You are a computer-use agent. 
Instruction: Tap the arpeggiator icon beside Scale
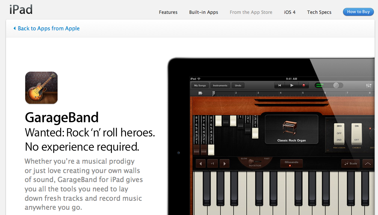(x=368, y=163)
